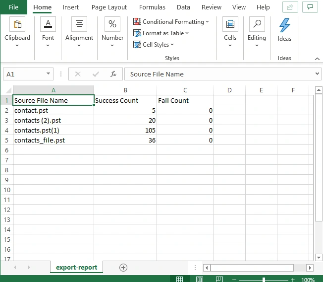Screen dimensions: 323x282
Task: Open the Help tab
Action: tap(263, 7)
